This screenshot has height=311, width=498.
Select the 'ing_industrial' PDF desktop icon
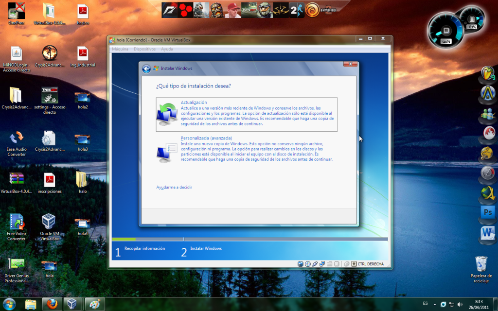[83, 56]
